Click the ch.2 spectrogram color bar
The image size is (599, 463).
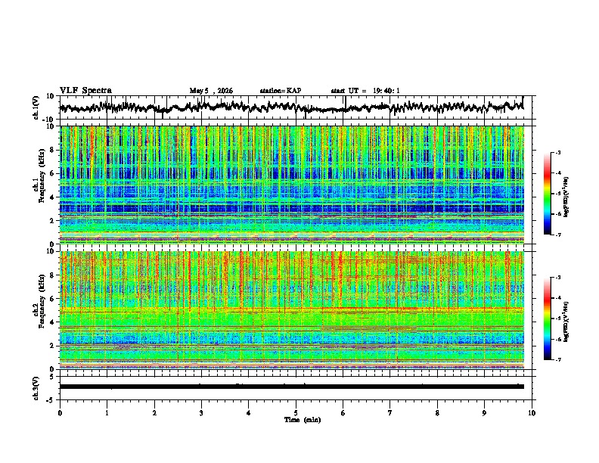point(547,319)
